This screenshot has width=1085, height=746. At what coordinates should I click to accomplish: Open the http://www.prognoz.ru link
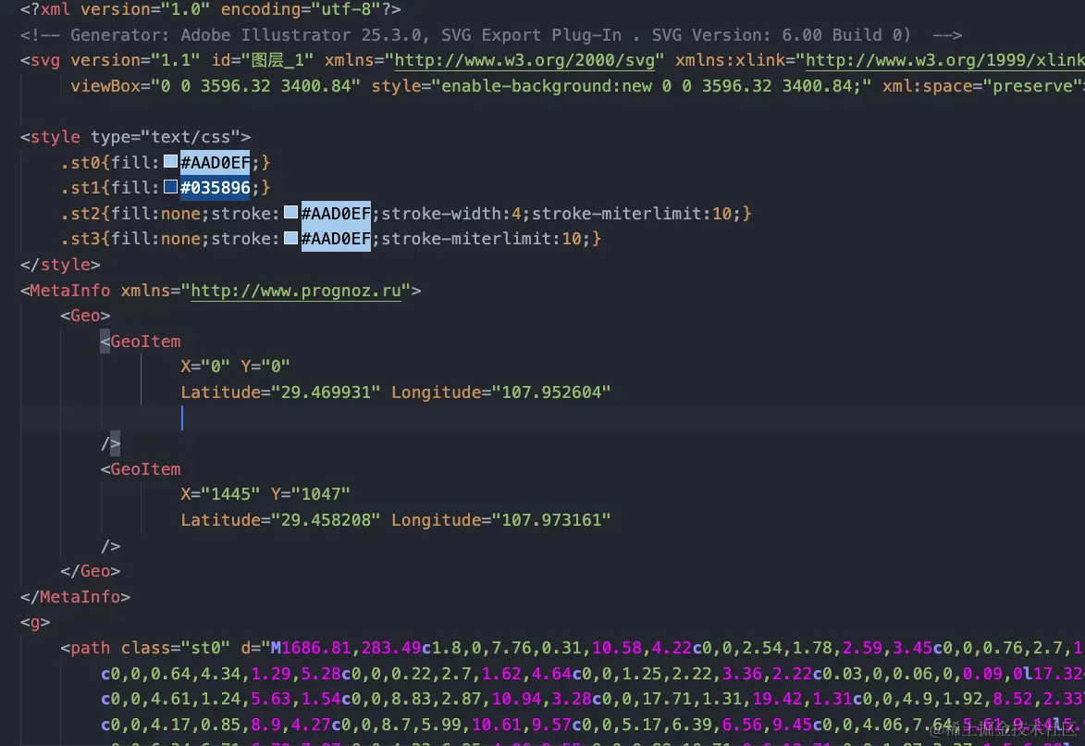tap(296, 291)
